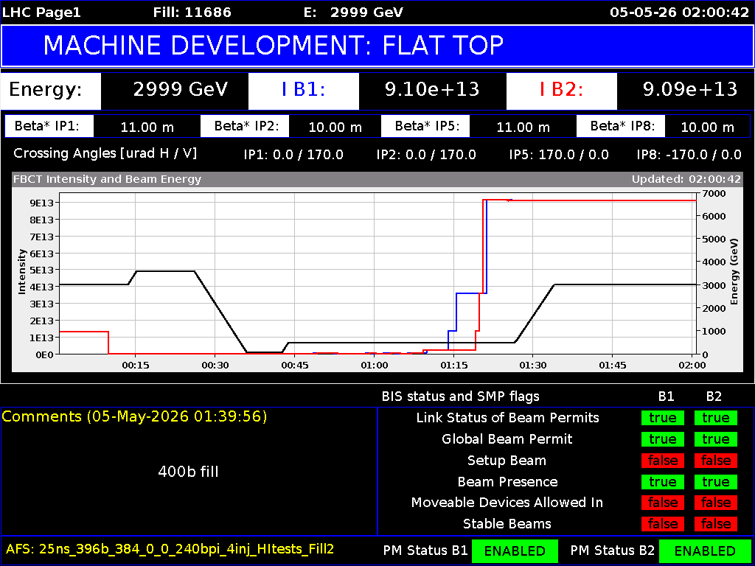
Task: Click B1 'true' flag for Global Beam Permit
Action: (x=663, y=439)
